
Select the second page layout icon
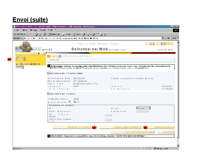[167, 44]
